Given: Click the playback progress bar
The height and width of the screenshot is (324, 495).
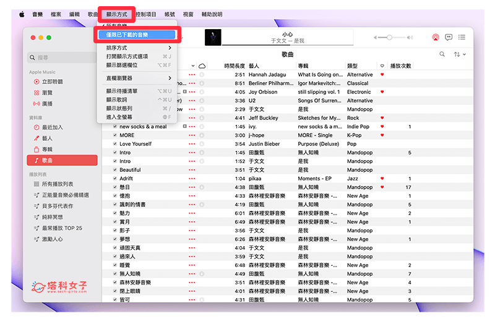Looking at the screenshot, I should point(287,45).
